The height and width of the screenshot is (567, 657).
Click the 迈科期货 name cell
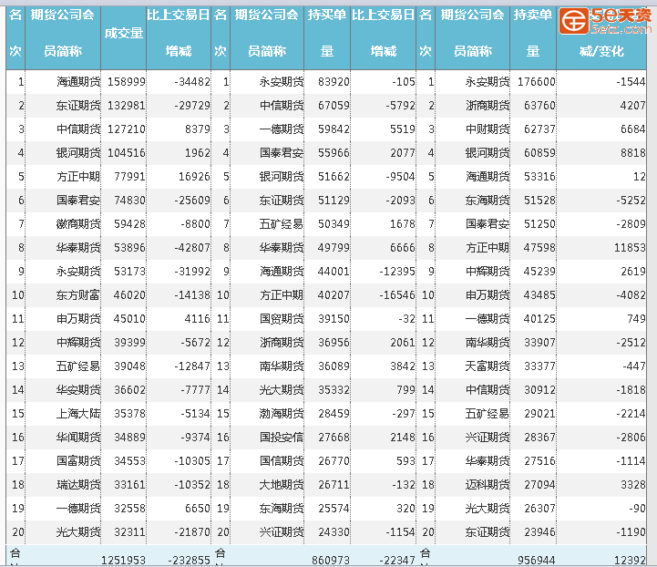[x=488, y=484]
